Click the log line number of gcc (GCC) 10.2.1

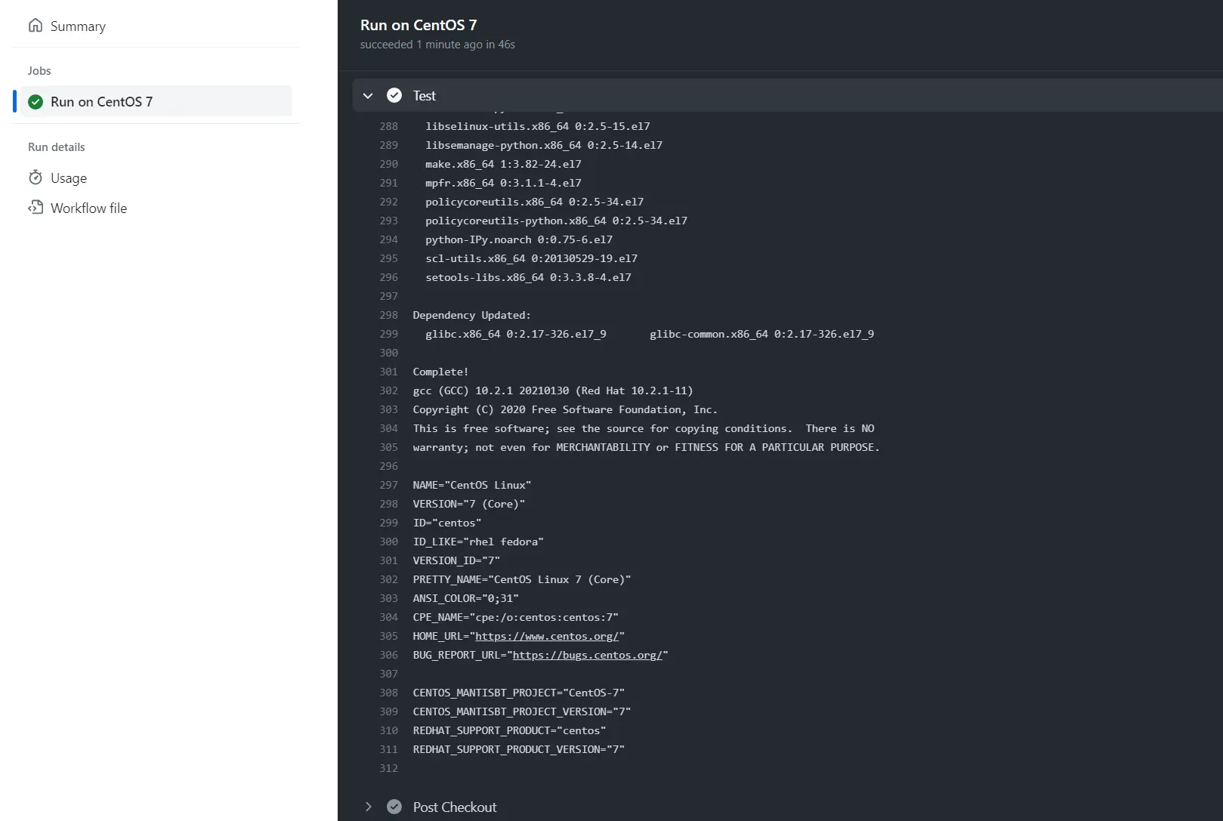click(389, 390)
